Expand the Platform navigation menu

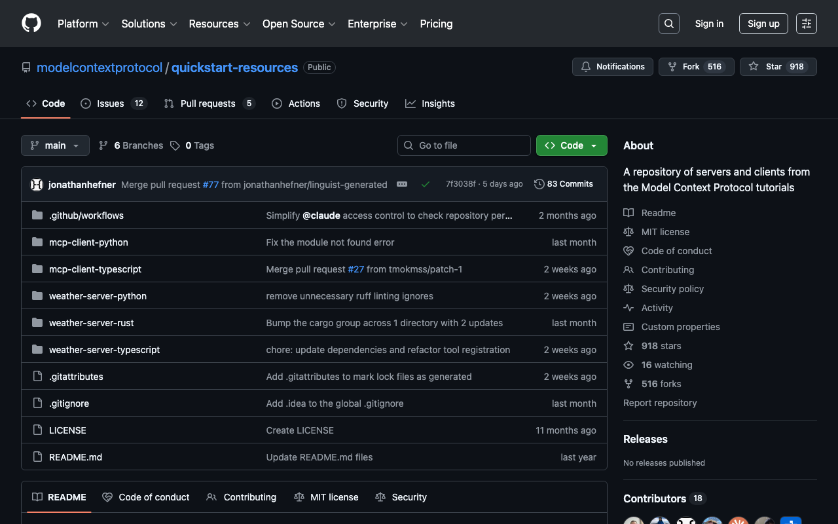pos(83,24)
